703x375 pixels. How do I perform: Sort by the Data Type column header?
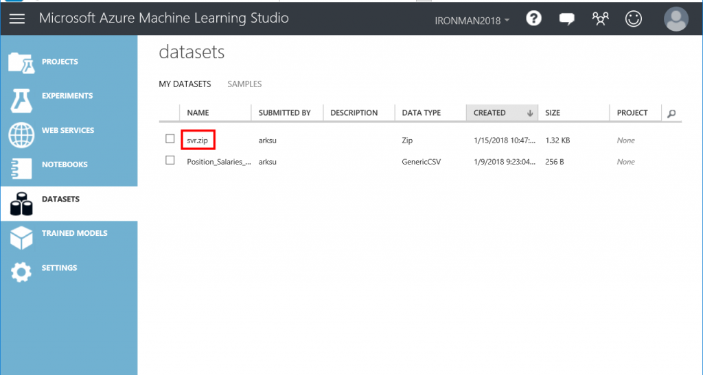[x=421, y=112]
